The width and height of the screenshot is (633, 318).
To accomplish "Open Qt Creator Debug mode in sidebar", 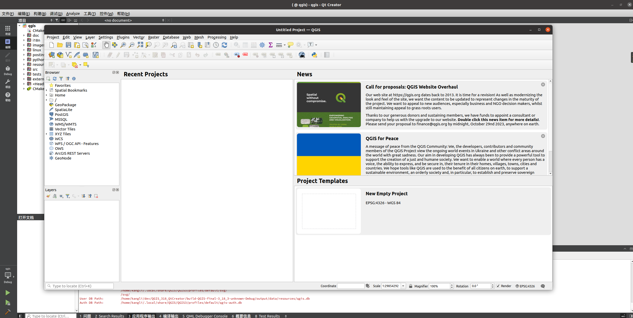I will pos(8,70).
